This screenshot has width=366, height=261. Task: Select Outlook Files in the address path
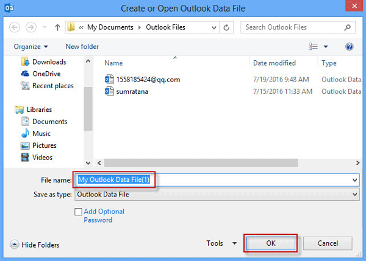(165, 27)
